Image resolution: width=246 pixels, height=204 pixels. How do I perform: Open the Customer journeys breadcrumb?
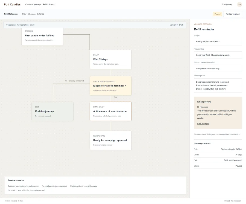[33, 4]
